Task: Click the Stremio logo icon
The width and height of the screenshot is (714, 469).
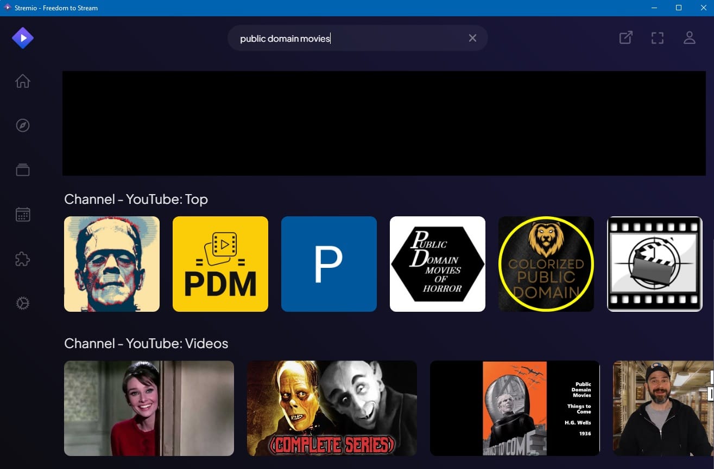Action: (x=23, y=38)
